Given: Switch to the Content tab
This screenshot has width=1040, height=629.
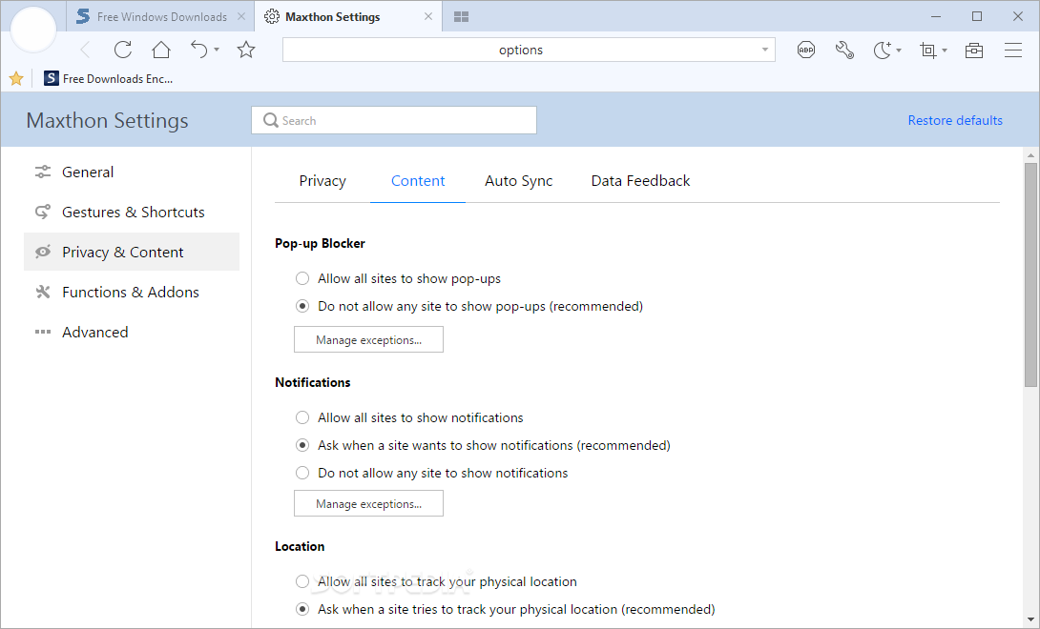Looking at the screenshot, I should (x=418, y=181).
